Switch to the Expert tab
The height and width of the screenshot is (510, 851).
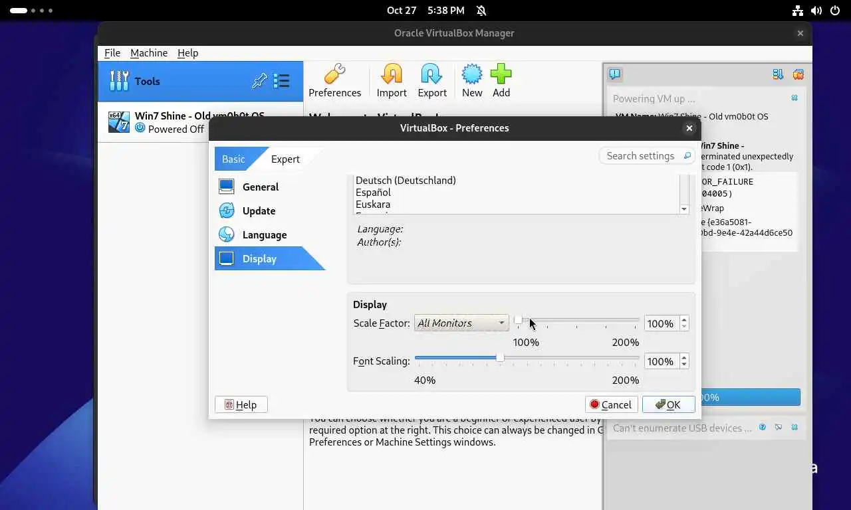(x=285, y=159)
